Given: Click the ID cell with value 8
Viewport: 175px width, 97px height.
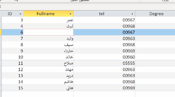Looking at the screenshot, I should click(12, 45).
